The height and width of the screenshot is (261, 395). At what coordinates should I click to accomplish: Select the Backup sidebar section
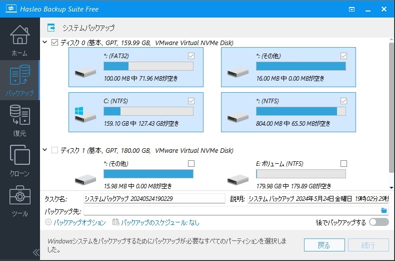click(19, 80)
